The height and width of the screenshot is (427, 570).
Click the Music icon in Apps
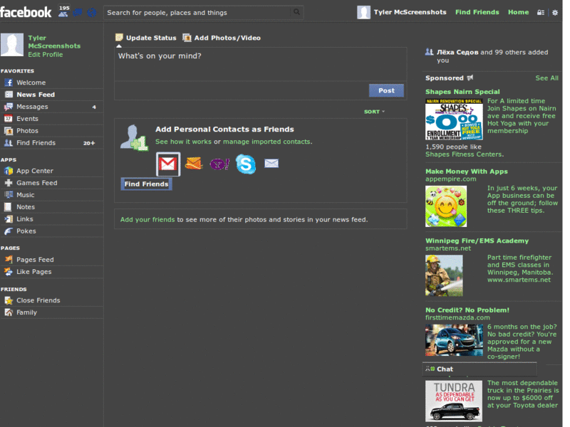(x=9, y=194)
